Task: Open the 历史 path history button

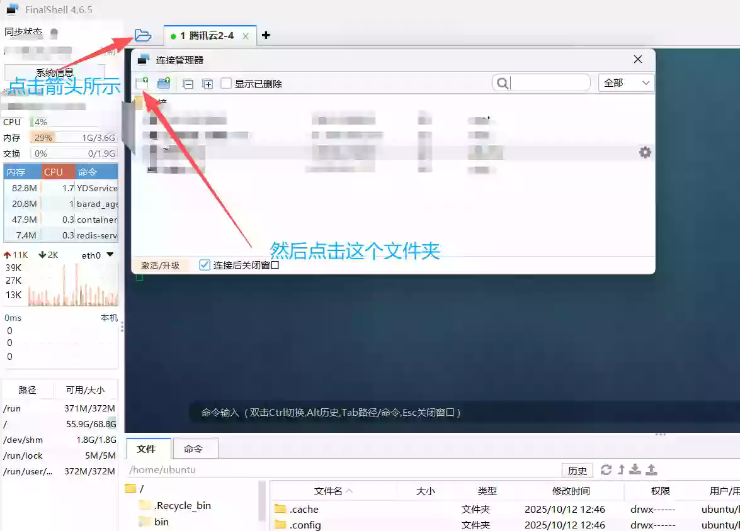Action: click(577, 469)
